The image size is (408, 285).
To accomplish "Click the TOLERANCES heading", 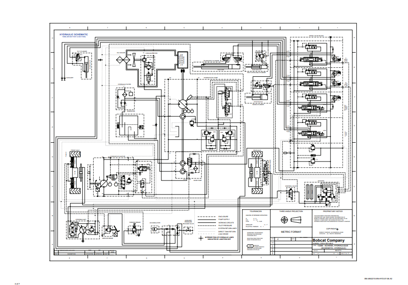I will (256, 211).
